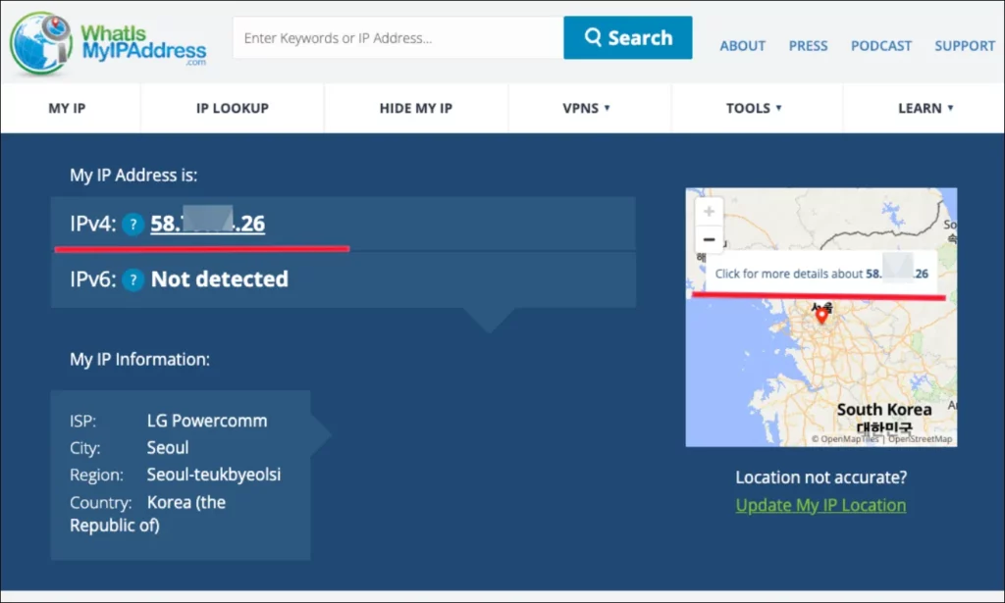1005x603 pixels.
Task: Open the PRESS link
Action: 808,46
